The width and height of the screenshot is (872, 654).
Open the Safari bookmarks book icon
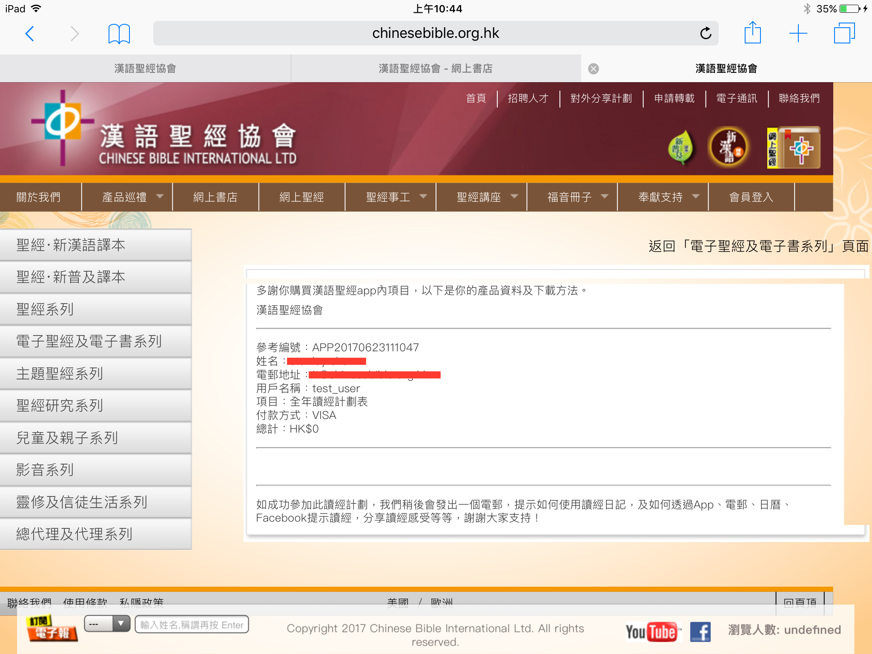119,34
